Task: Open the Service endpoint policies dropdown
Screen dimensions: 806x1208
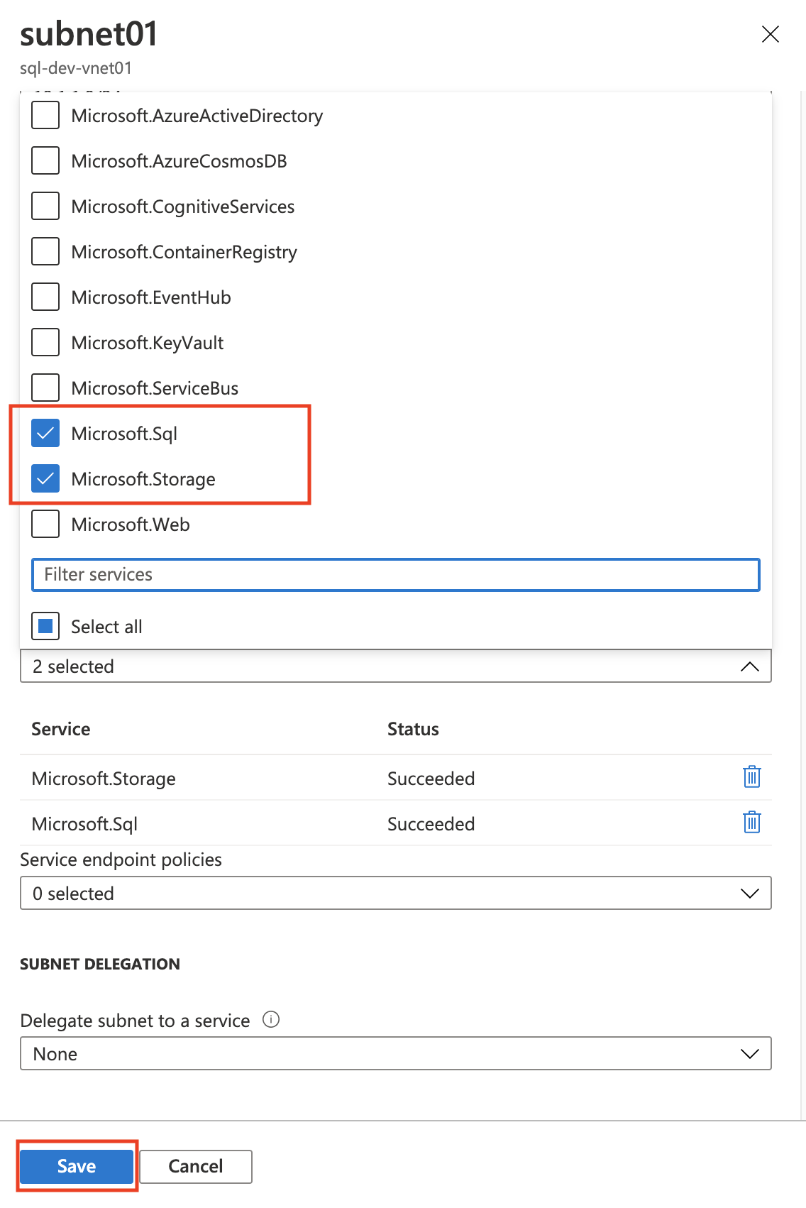Action: [x=395, y=894]
